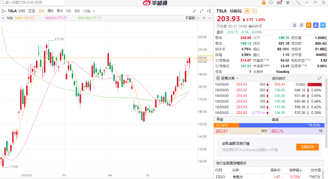Open the more time periods dropdown arrow

click(x=94, y=11)
